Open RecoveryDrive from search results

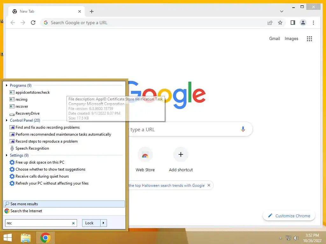click(x=25, y=113)
